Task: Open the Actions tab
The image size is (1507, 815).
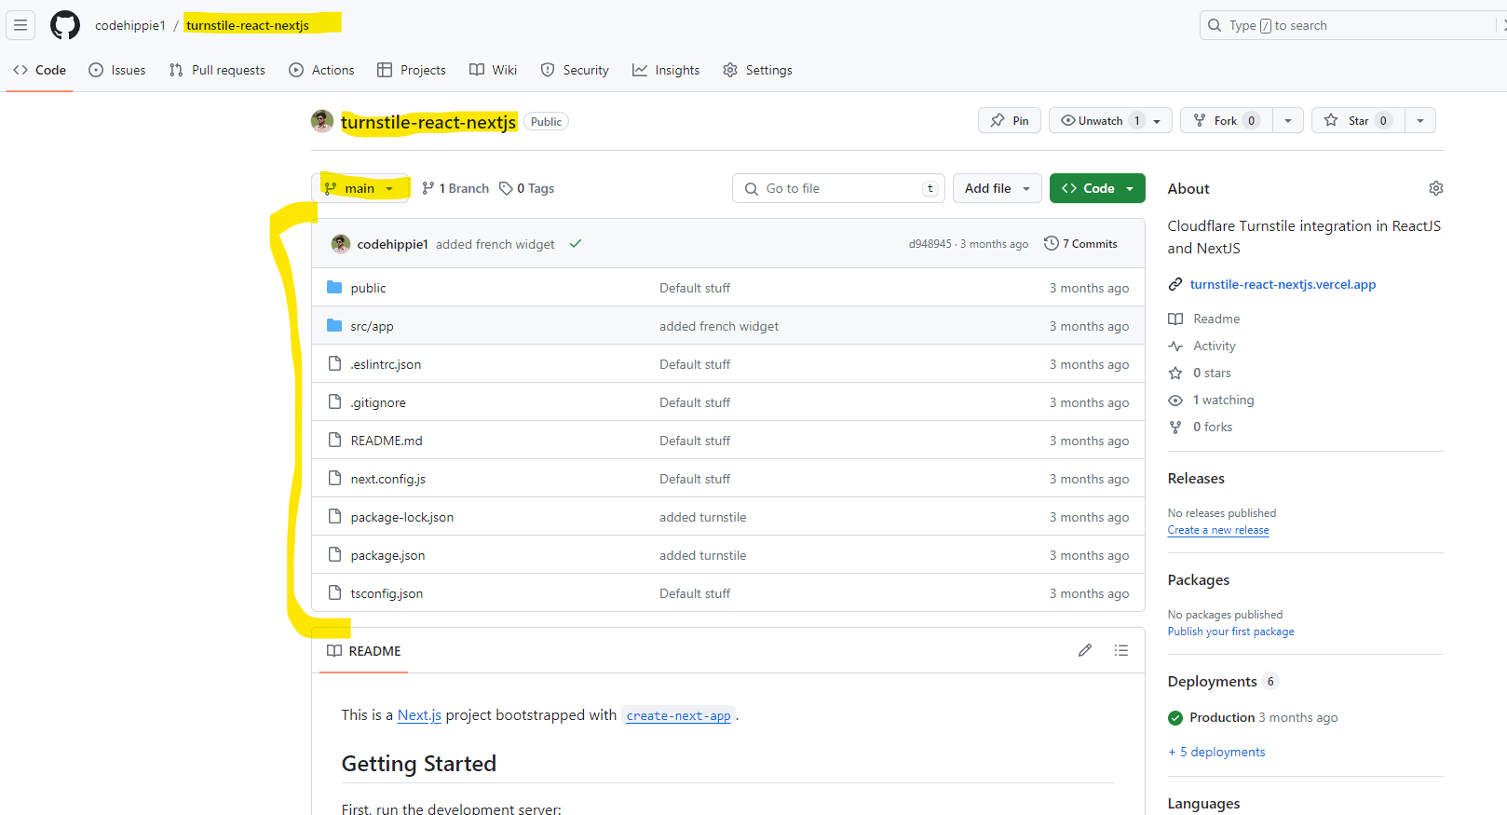Action: (x=321, y=70)
